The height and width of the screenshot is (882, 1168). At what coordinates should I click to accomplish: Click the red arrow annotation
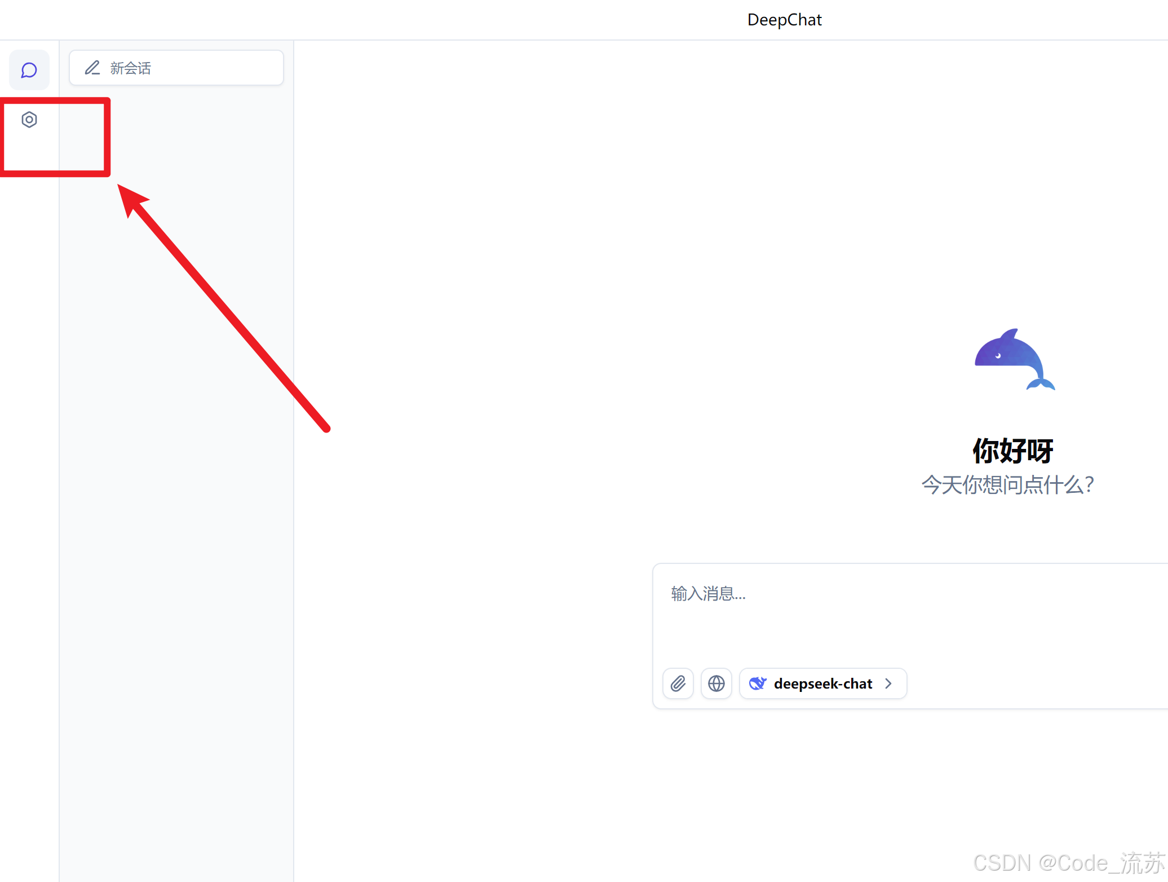tap(225, 310)
